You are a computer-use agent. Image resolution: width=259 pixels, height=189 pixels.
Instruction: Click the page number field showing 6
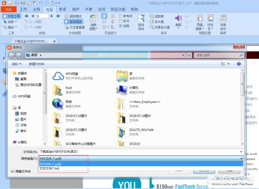coord(42,16)
